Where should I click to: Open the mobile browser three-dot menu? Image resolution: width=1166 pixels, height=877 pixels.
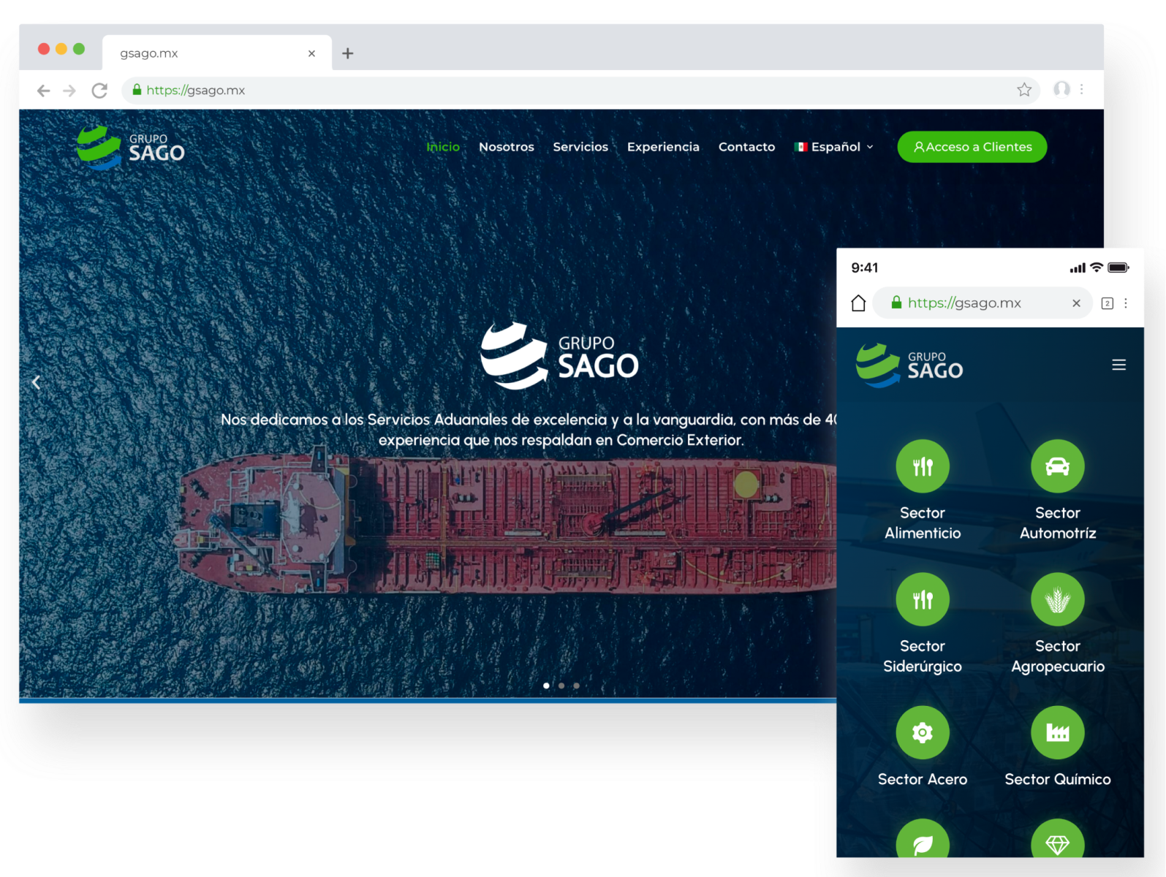(x=1126, y=303)
